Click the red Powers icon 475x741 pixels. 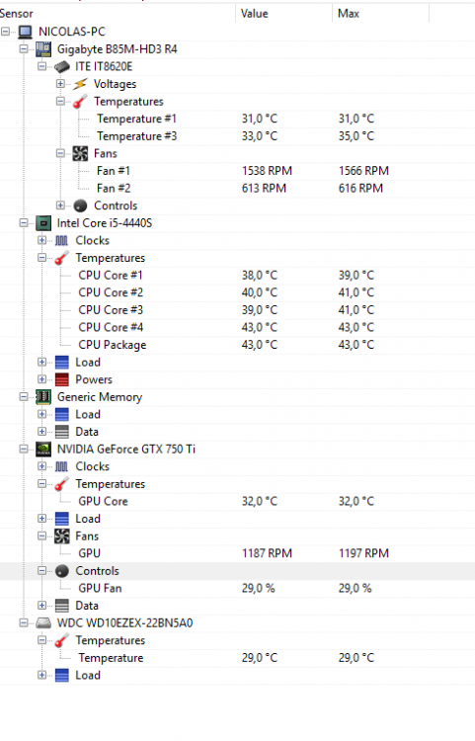pyautogui.click(x=62, y=379)
